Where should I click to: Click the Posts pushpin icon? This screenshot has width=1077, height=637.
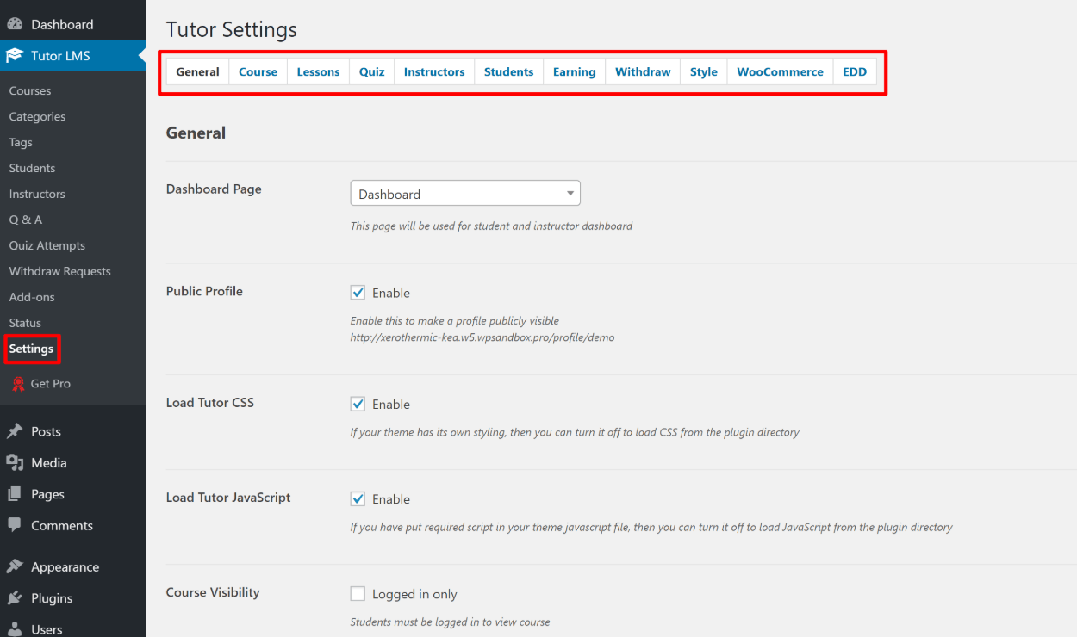pyautogui.click(x=15, y=431)
